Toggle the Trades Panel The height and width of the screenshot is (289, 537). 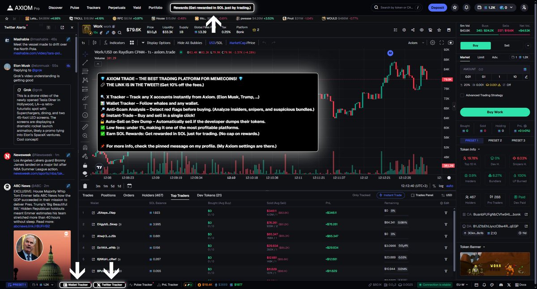point(422,195)
